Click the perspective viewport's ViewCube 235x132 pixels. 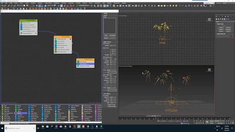coord(209,70)
